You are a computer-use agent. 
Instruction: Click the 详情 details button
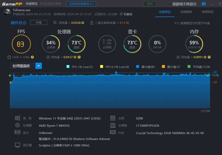(38, 22)
